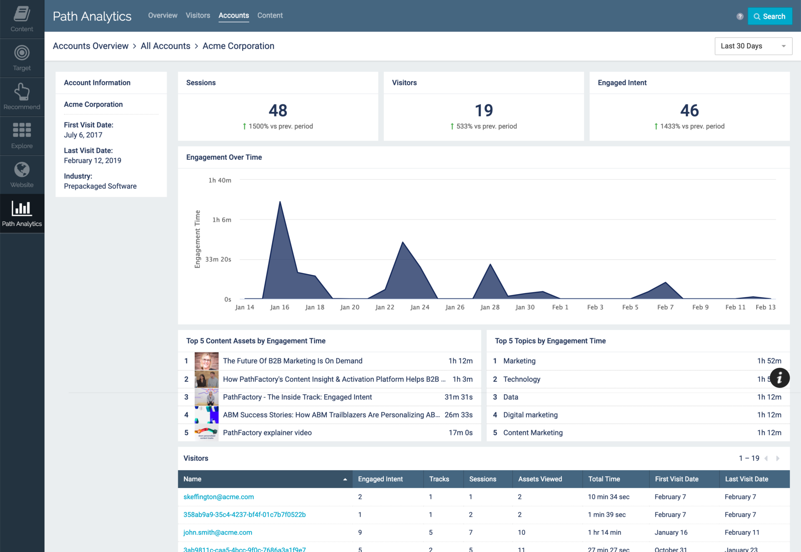Switch to the Visitors tab
This screenshot has width=801, height=552.
[x=198, y=15]
